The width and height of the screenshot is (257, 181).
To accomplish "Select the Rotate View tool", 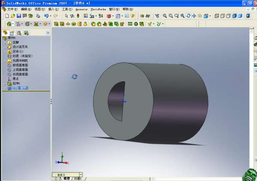I will tap(188, 16).
